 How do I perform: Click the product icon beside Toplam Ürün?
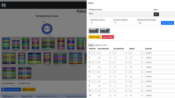[19, 83]
